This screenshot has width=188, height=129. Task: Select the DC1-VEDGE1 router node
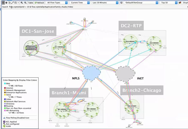pyautogui.click(x=31, y=48)
